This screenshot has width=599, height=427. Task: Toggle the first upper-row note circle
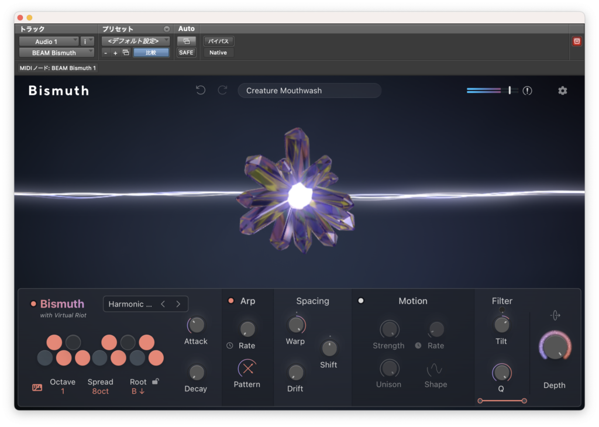[x=54, y=342]
